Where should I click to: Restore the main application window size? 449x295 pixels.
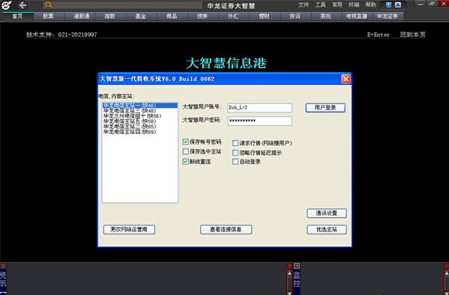click(x=432, y=4)
